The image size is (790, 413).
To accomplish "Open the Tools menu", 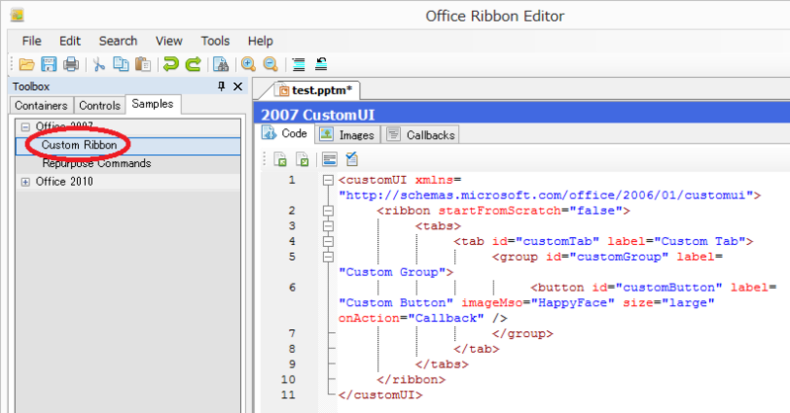I will [215, 41].
